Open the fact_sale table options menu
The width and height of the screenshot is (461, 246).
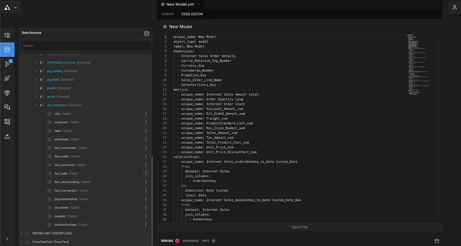tap(146, 173)
